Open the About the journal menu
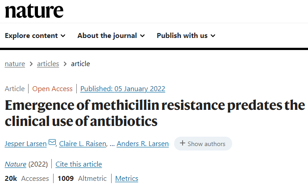The height and width of the screenshot is (188, 308). tap(111, 36)
